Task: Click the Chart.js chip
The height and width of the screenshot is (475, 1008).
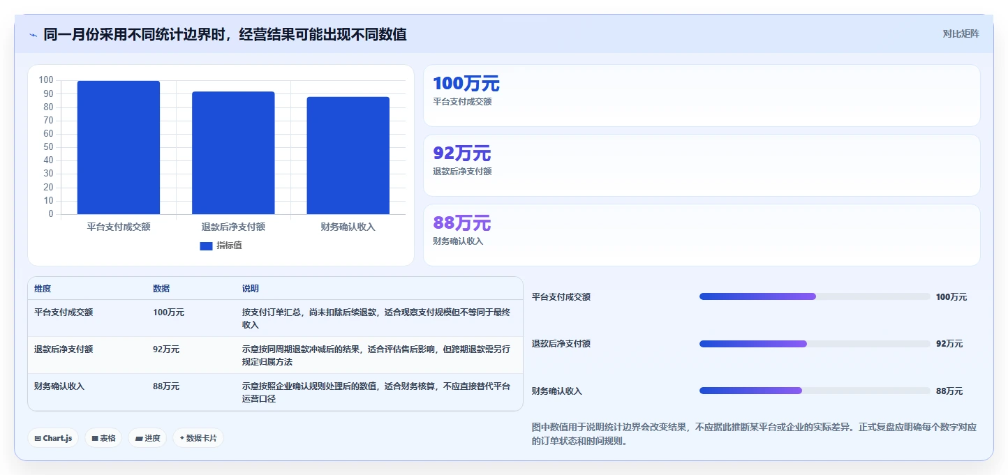Action: coord(53,438)
